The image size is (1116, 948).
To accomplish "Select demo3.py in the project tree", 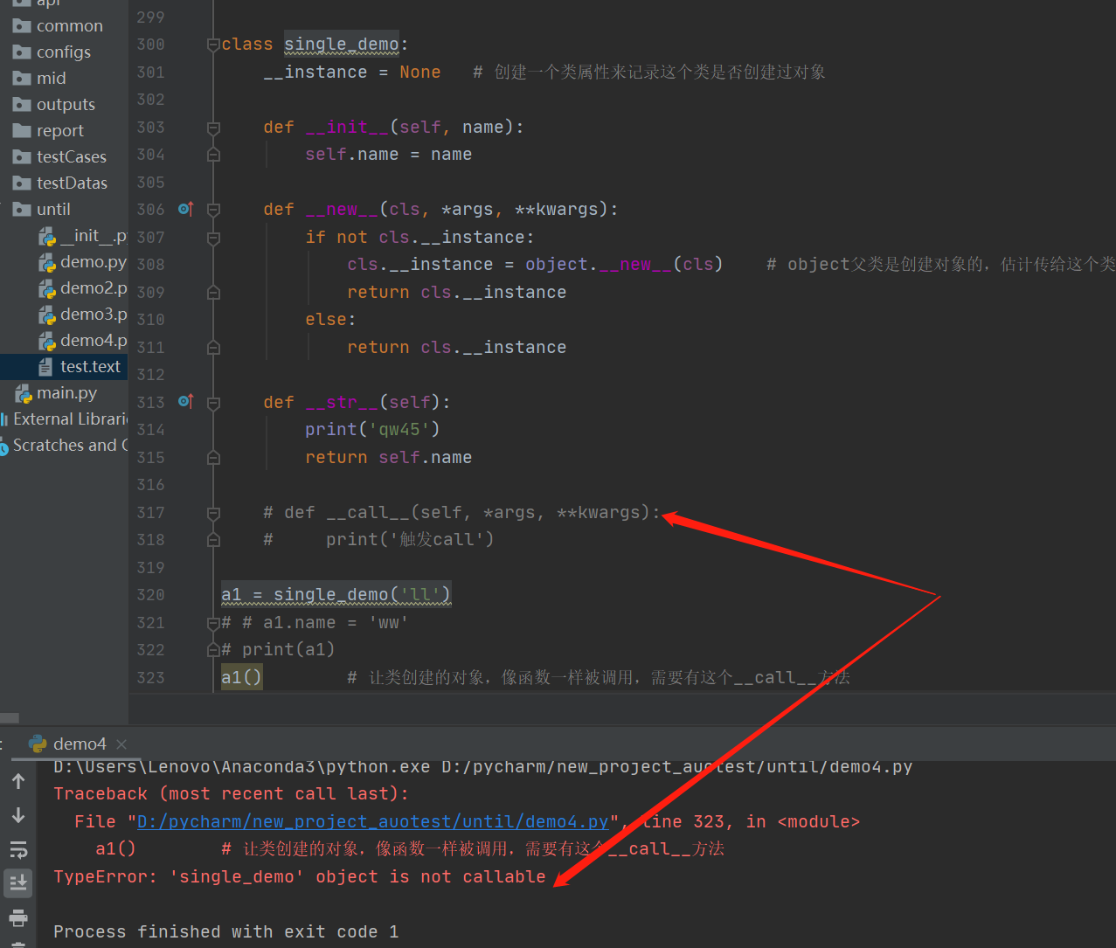I will [93, 315].
